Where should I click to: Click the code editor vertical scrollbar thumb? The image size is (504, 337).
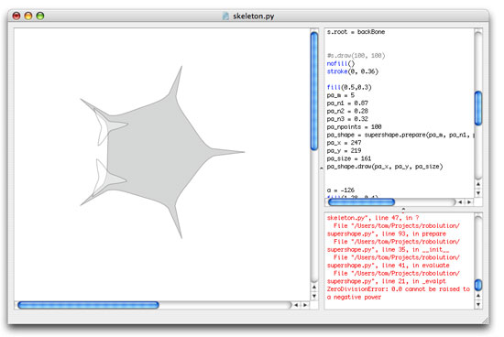point(478,108)
